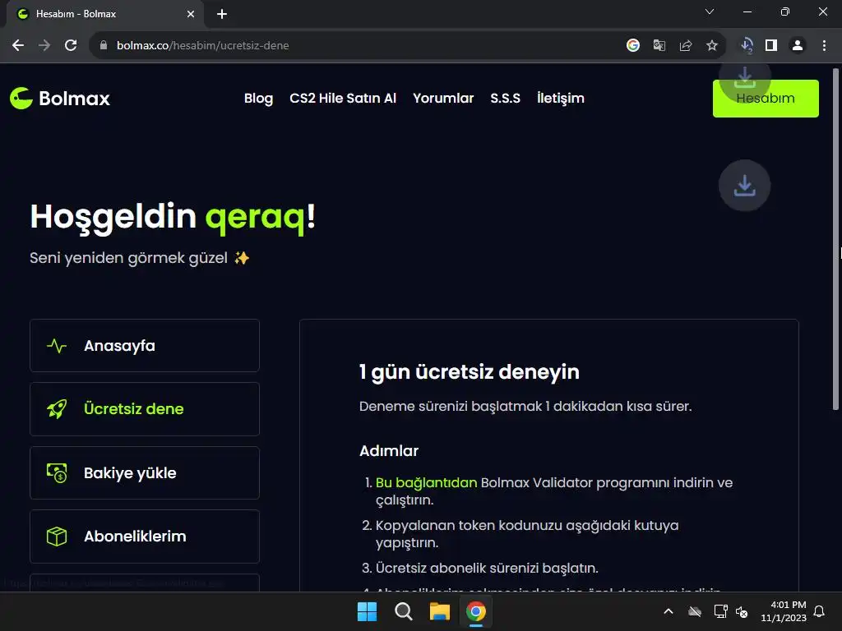The width and height of the screenshot is (842, 631).
Task: Open İletişim in the navigation
Action: pos(561,99)
